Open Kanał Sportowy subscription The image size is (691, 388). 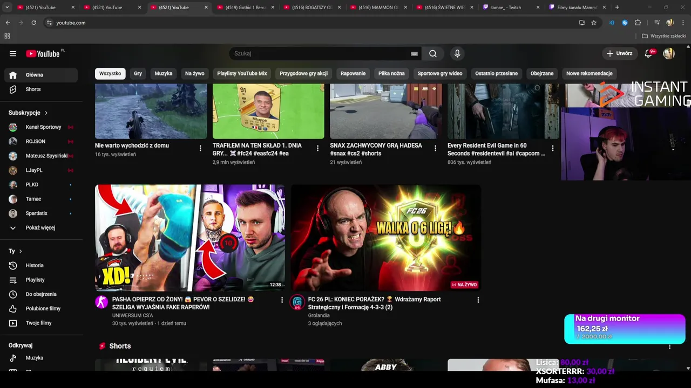coord(41,127)
